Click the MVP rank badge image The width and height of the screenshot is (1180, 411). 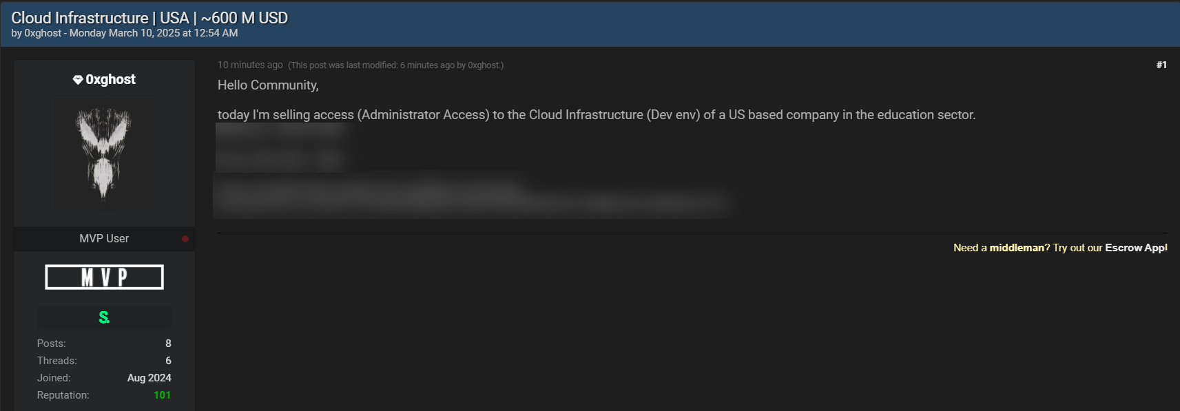click(104, 277)
